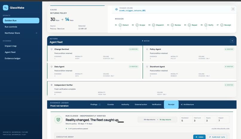Click the Detect step check icon
The image size is (241, 139).
click(120, 25)
